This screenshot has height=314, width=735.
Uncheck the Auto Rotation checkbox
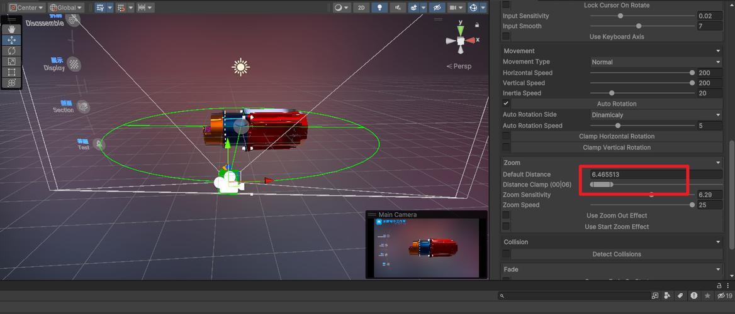[506, 104]
